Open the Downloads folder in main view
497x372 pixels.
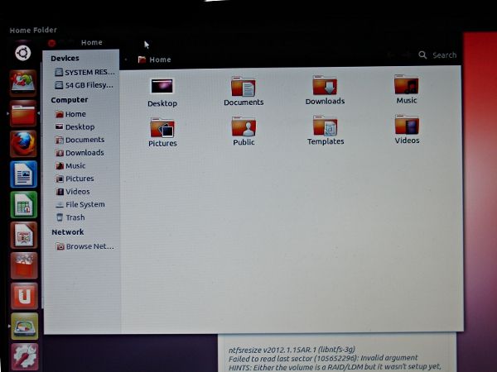325,90
